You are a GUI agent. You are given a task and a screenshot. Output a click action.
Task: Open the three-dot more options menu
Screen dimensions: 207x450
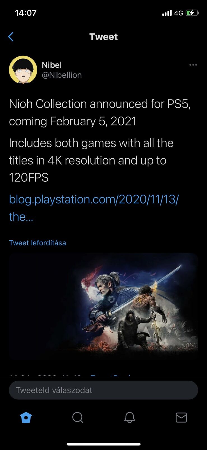pyautogui.click(x=193, y=65)
